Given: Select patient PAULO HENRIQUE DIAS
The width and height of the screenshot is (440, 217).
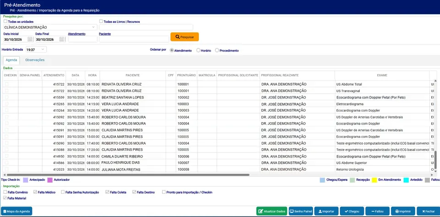Looking at the screenshot, I should point(121,163).
